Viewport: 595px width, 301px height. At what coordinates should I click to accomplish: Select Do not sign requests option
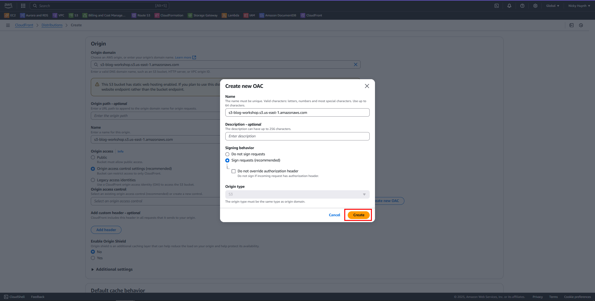coord(227,154)
